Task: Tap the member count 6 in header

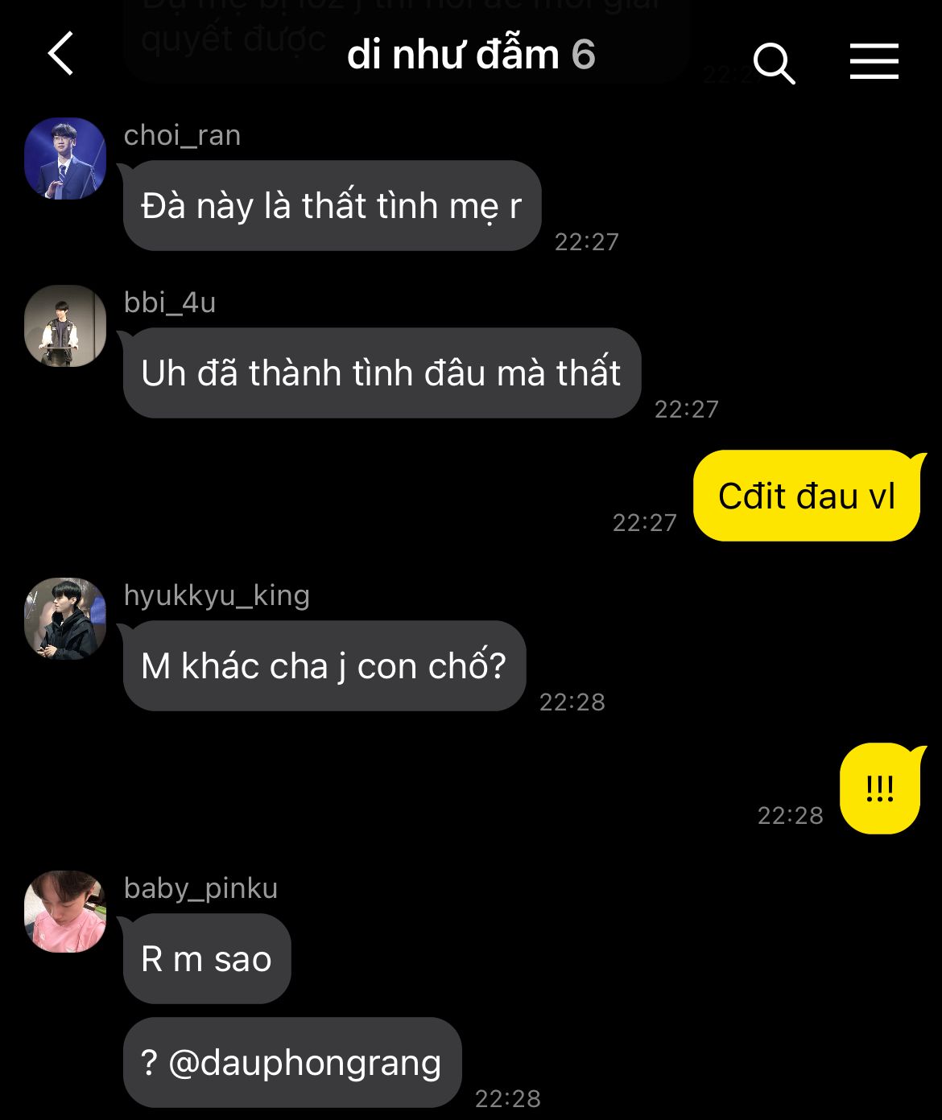Action: [584, 55]
